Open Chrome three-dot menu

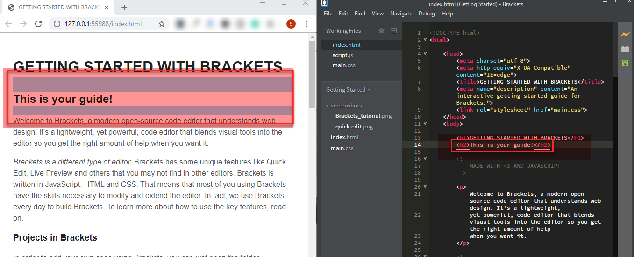pyautogui.click(x=306, y=24)
